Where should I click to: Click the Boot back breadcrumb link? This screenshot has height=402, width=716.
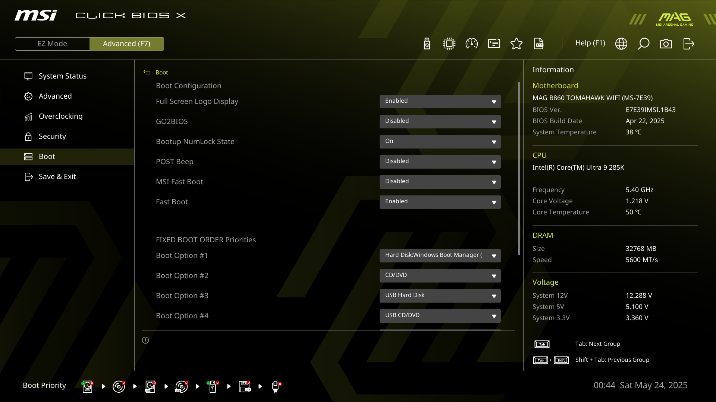[x=161, y=72]
